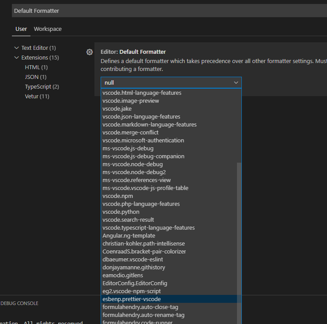Select Vetur (11) in settings tree

point(37,96)
